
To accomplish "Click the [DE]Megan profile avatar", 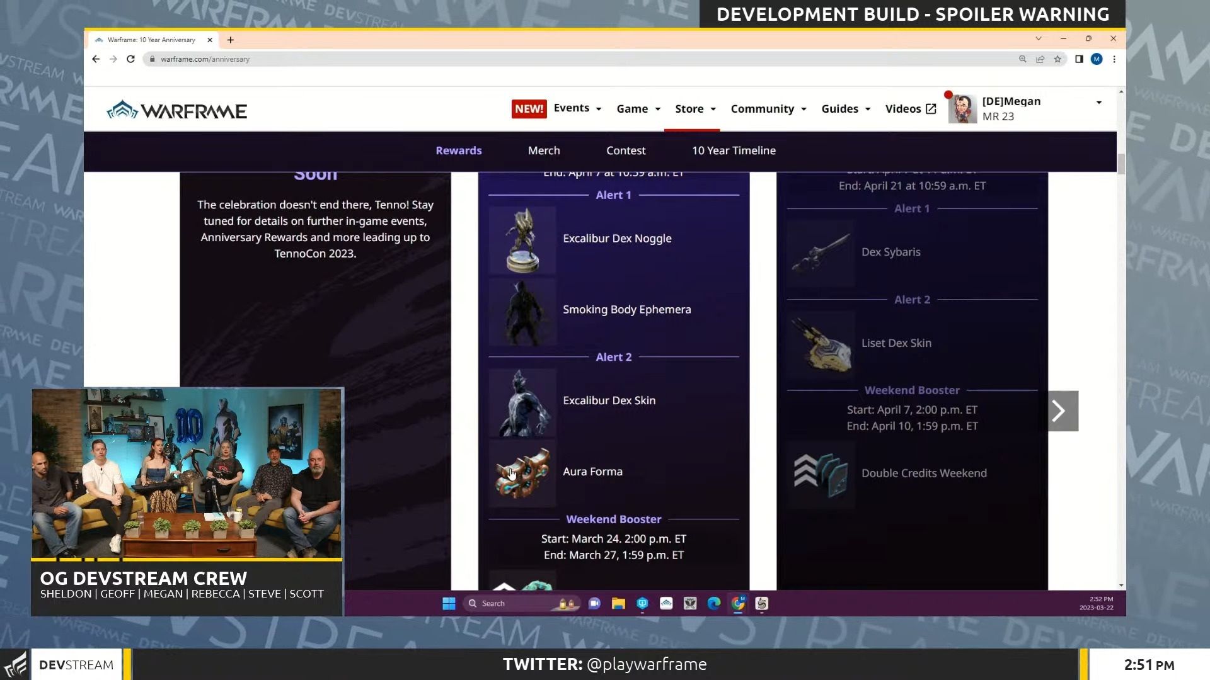I will tap(962, 109).
